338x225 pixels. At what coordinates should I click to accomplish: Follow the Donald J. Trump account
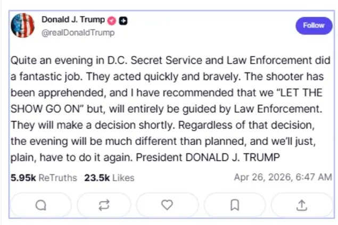tap(314, 26)
